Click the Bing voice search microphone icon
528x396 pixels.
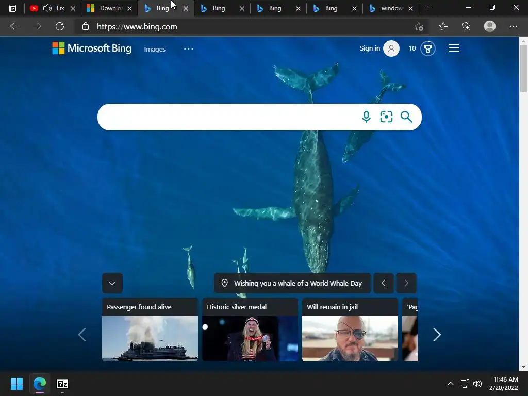click(366, 117)
